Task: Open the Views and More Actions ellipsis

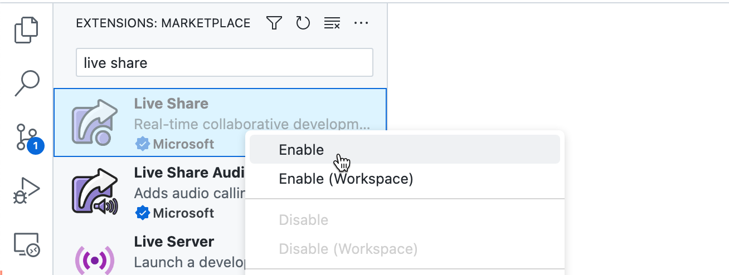Action: point(361,23)
